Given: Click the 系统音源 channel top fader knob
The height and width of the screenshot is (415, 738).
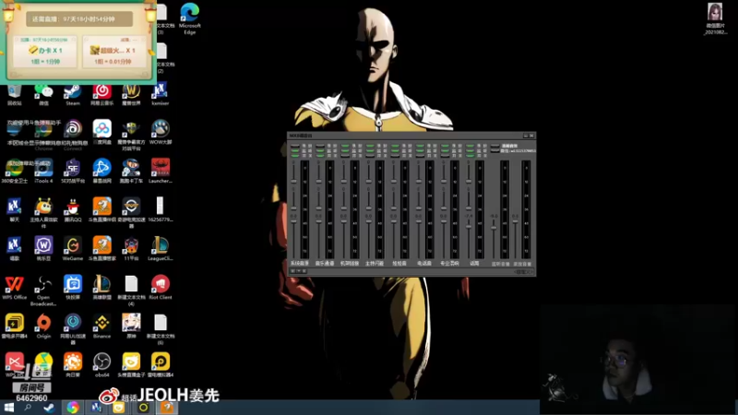Looking at the screenshot, I should (x=293, y=181).
